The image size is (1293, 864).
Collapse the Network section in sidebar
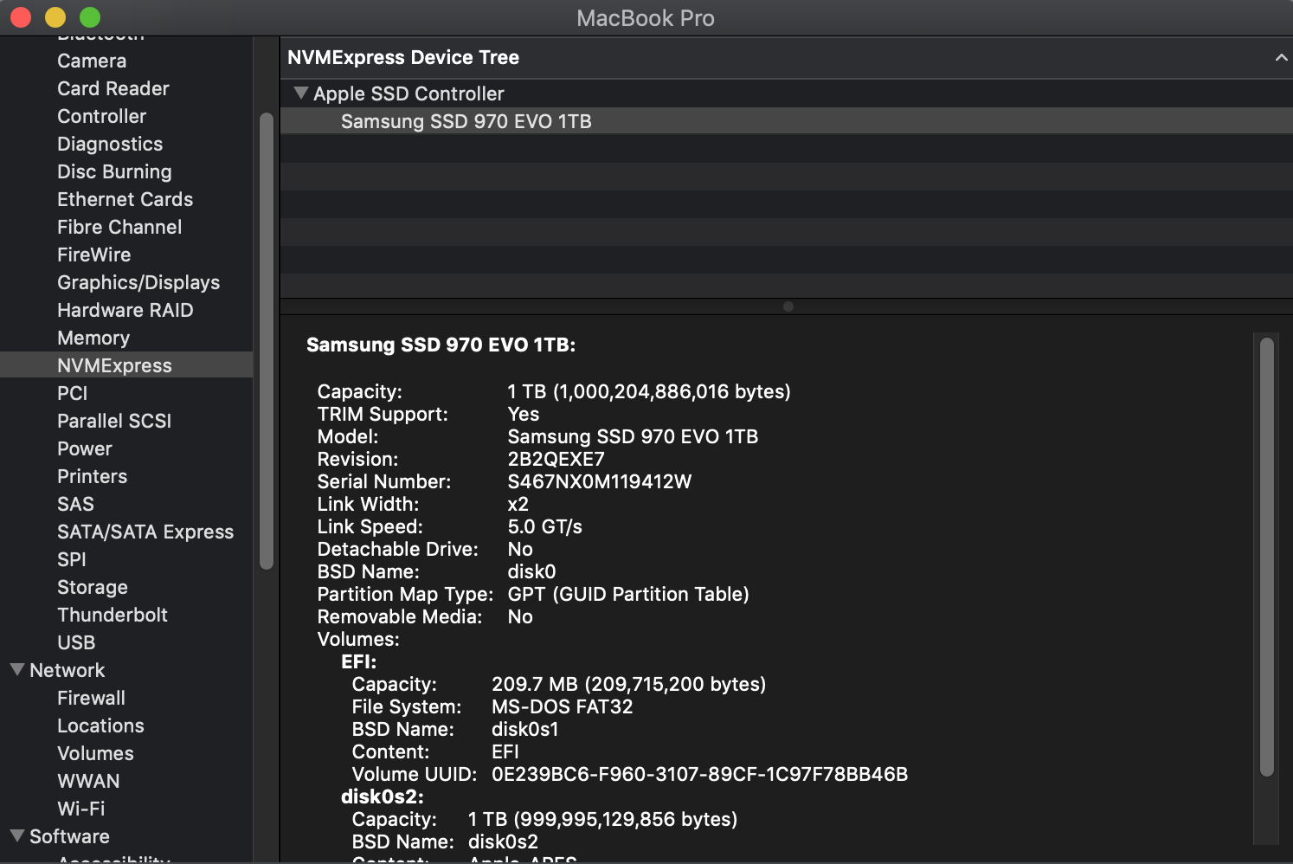click(x=16, y=670)
